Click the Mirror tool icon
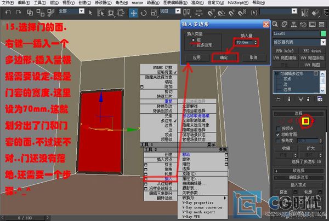Image resolution: width=329 pixels, height=221 pixels. (x=305, y=13)
